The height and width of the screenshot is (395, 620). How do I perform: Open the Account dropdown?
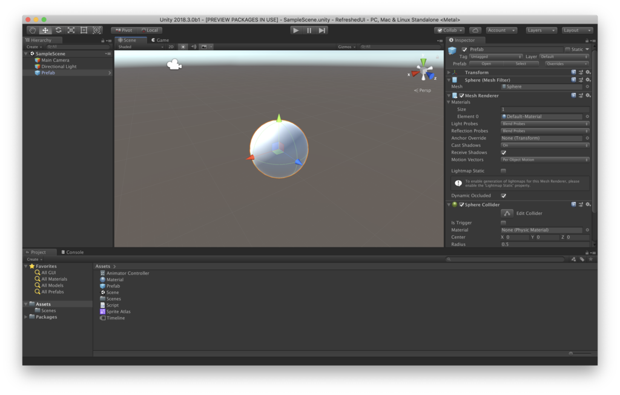tap(501, 30)
